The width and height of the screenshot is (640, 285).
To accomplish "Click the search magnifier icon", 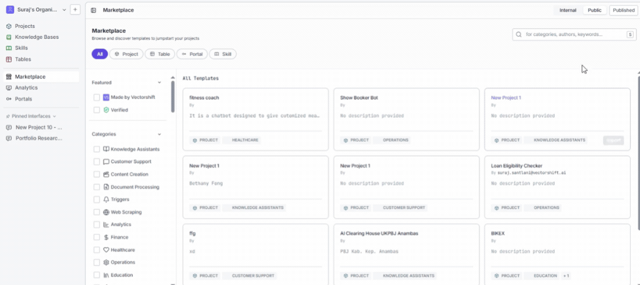I will [519, 35].
